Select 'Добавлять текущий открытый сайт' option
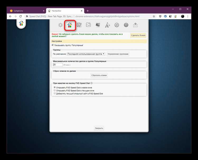Screen dimensions: 198x160 pyautogui.click(x=55, y=93)
